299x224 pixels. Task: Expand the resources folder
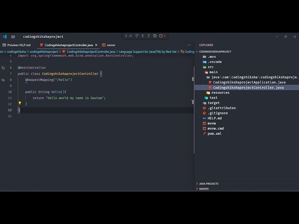coord(220,92)
